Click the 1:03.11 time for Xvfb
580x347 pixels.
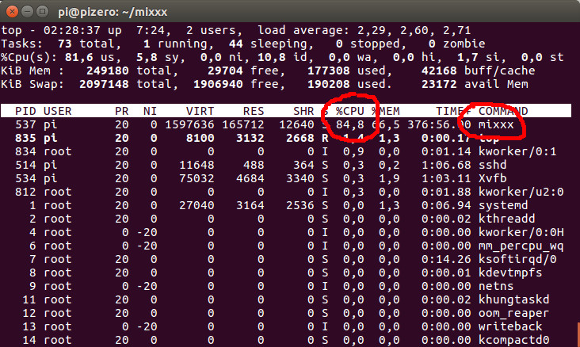pos(446,178)
